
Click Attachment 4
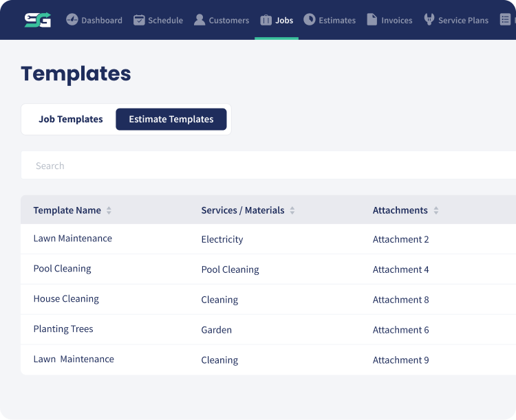click(x=400, y=269)
